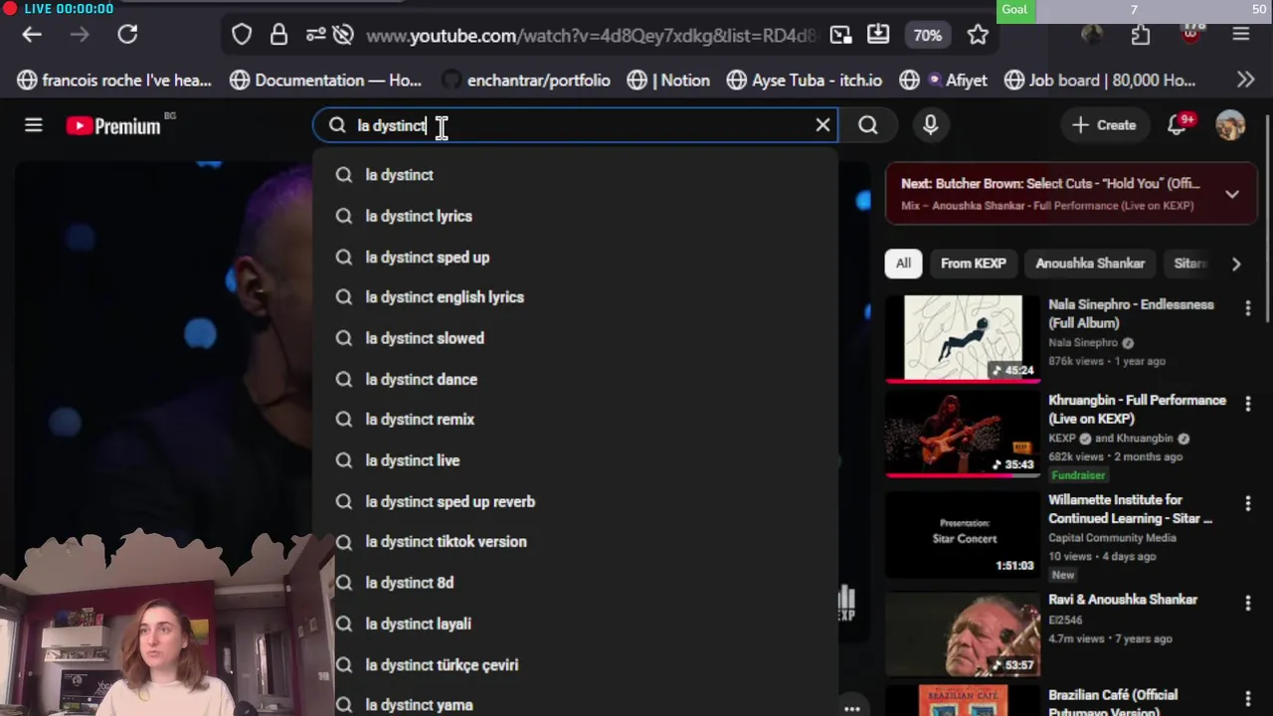Open the 70% zoom level indicator

point(927,35)
